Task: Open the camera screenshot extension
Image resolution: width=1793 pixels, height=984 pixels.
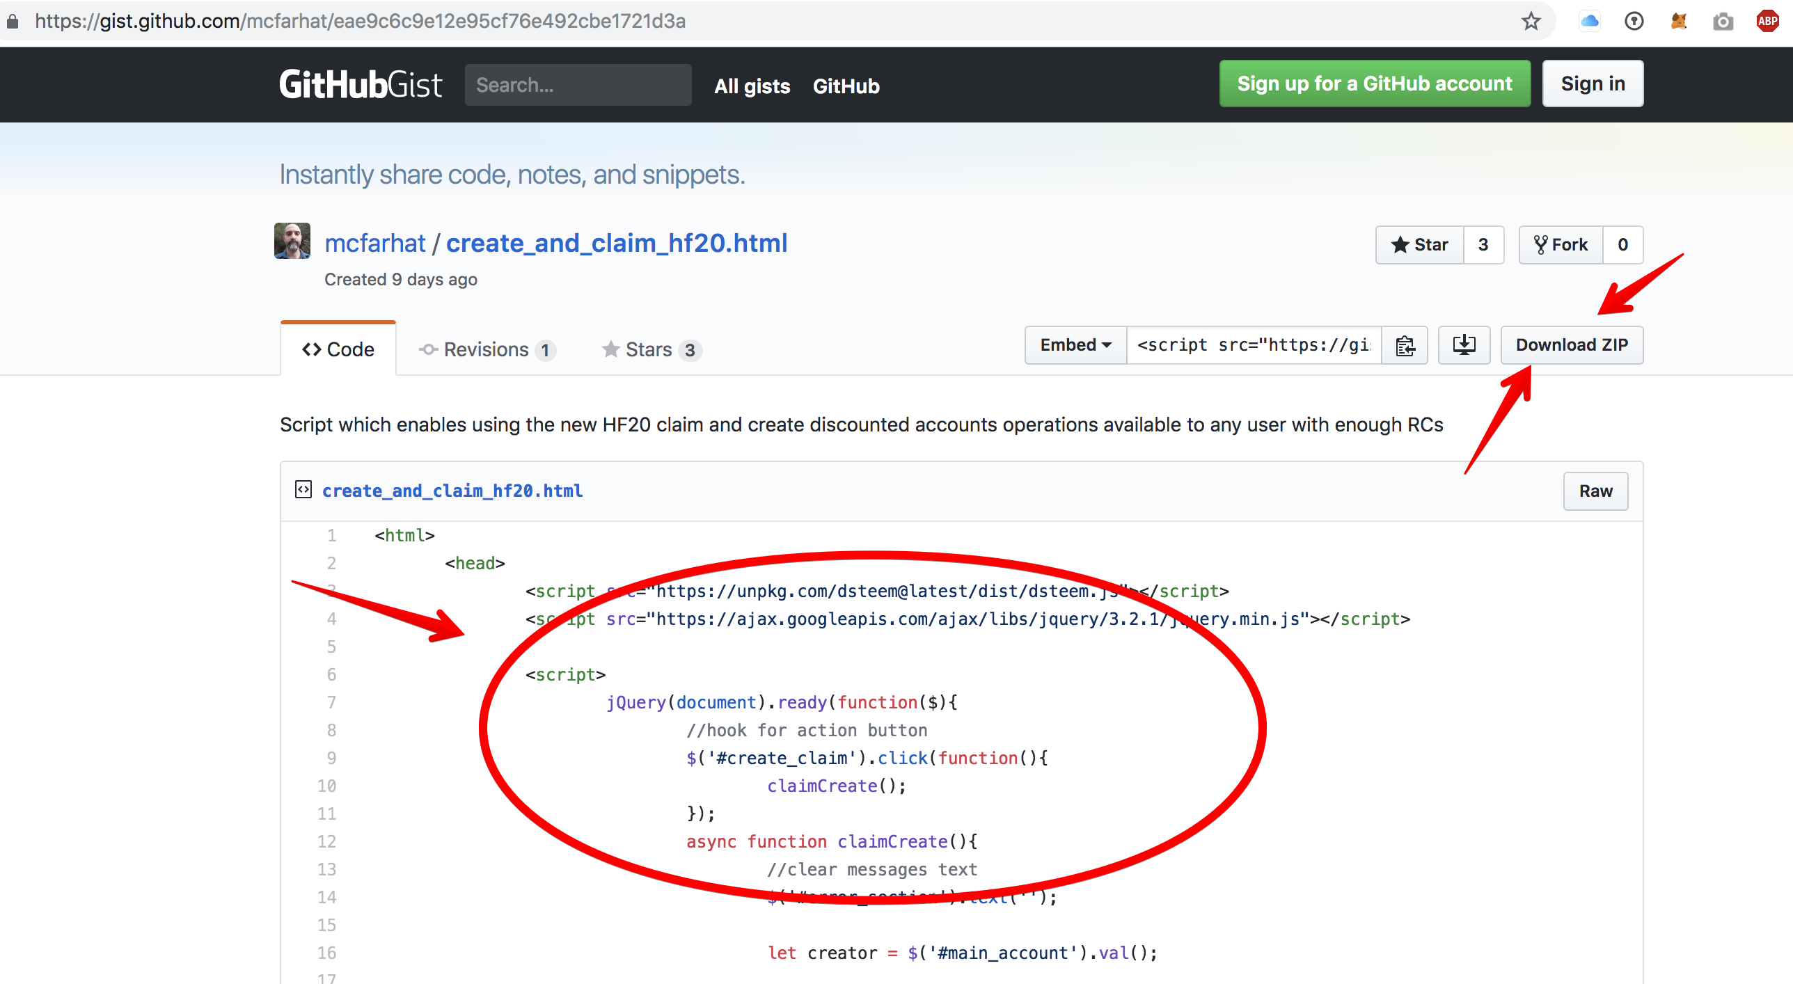Action: [x=1723, y=22]
